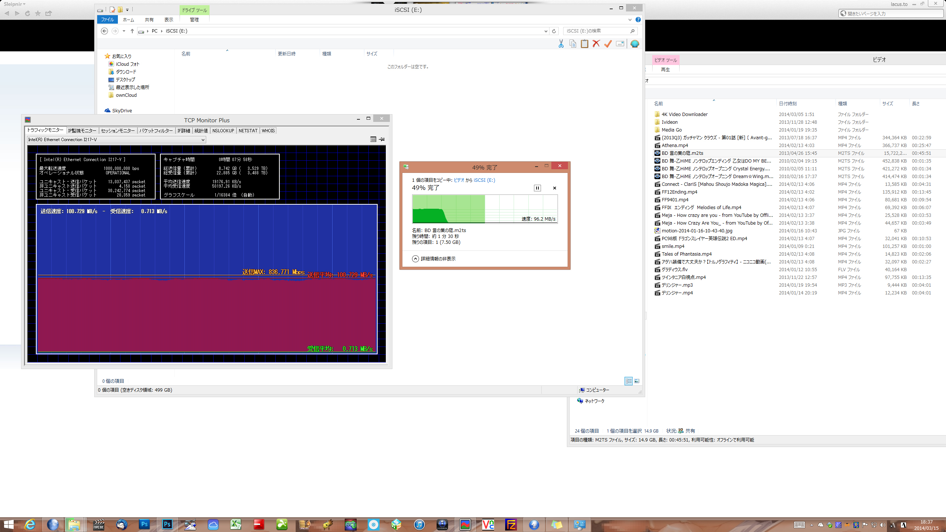
Task: Click the red X Delete icon
Action: pos(596,44)
